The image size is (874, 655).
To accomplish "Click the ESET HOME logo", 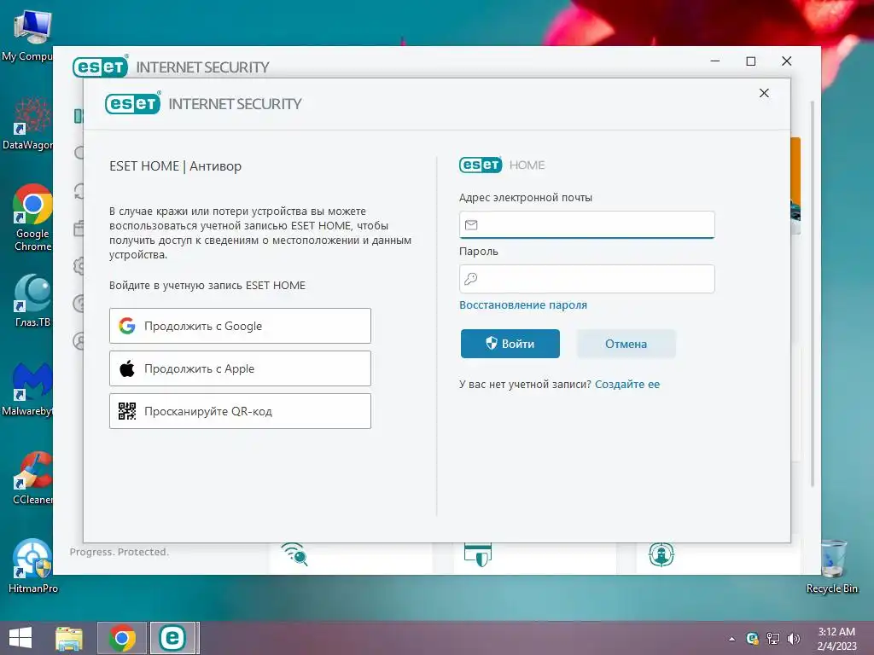I will click(502, 165).
